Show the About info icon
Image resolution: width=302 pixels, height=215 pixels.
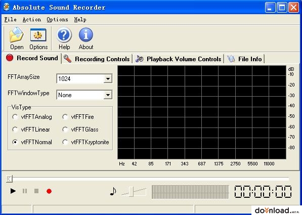86,38
